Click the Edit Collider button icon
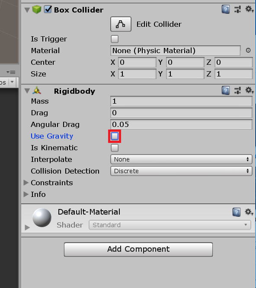Screen dimensions: 256x288 coord(121,24)
